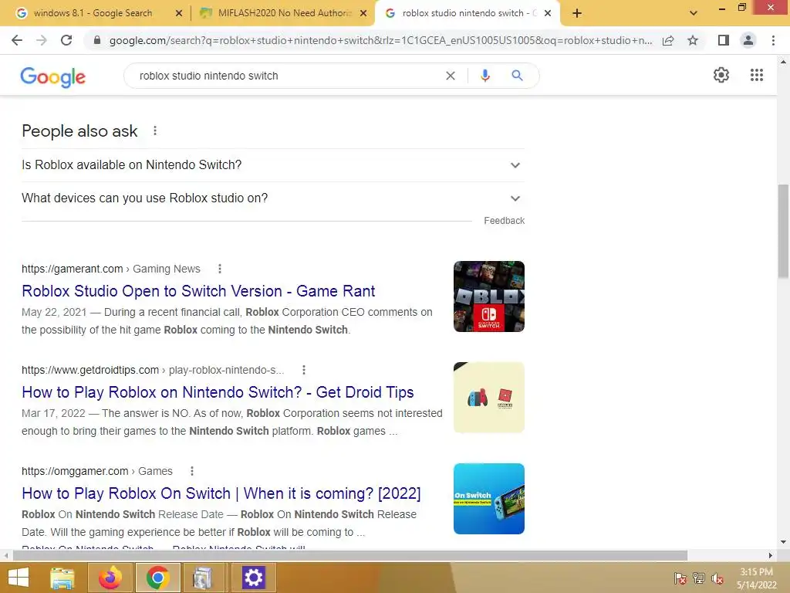Click inside the Google search input field
This screenshot has width=790, height=593.
click(287, 76)
